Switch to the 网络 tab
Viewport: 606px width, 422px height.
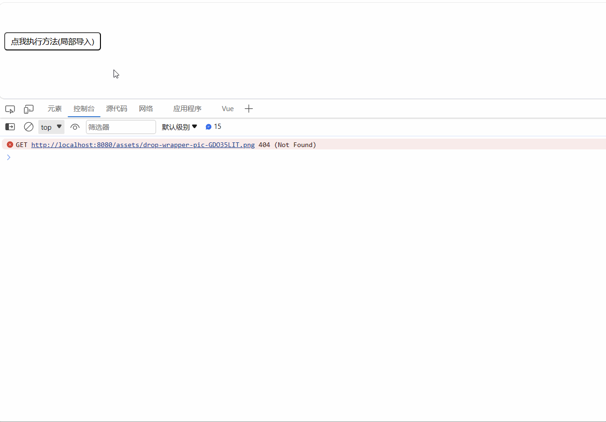click(146, 108)
